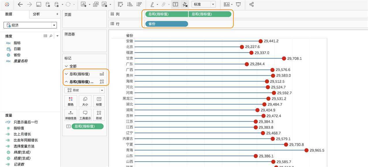The image size is (368, 167).
Task: Expand first 总和(指标值) bar marks card
Action: pyautogui.click(x=66, y=74)
